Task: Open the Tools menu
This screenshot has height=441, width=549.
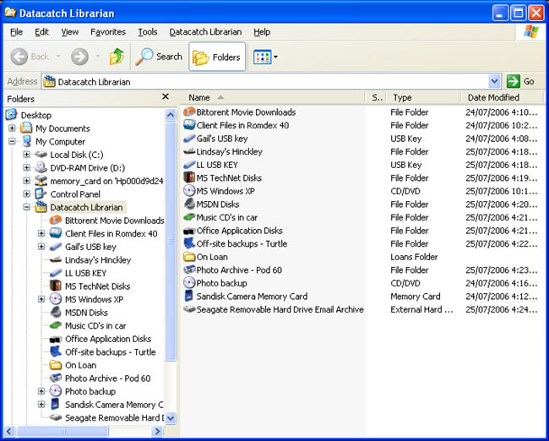Action: (148, 32)
